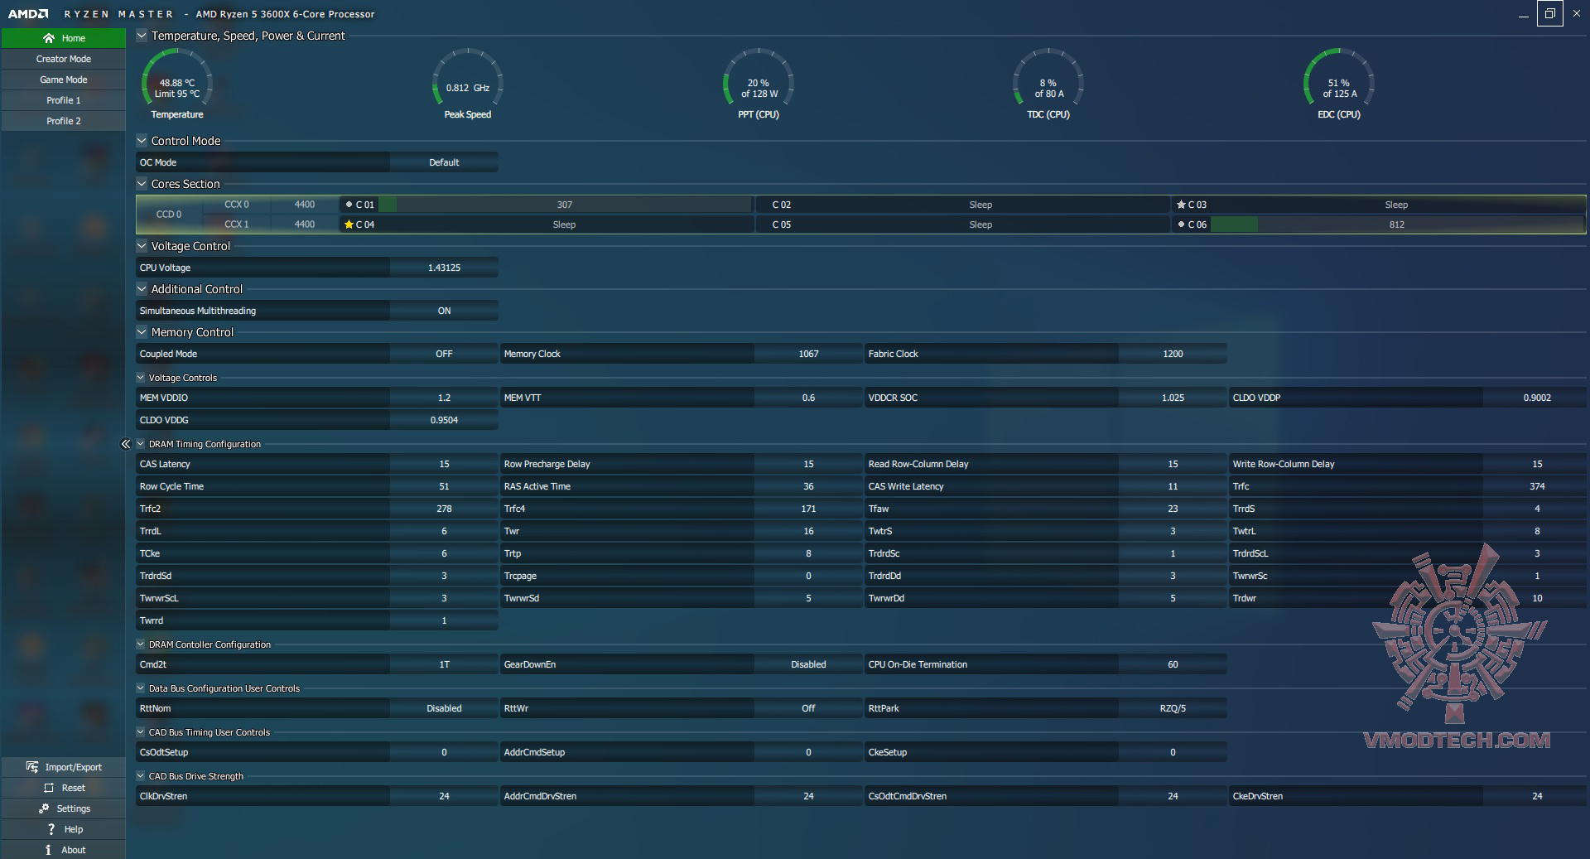Click the Reset icon in sidebar

[x=49, y=788]
